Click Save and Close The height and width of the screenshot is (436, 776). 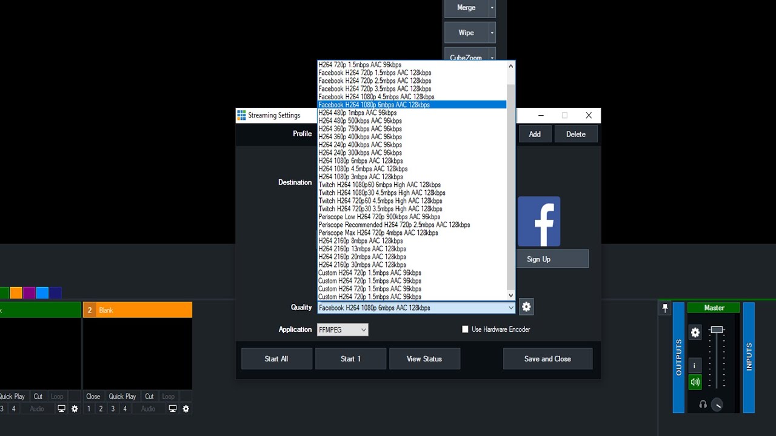(x=547, y=358)
